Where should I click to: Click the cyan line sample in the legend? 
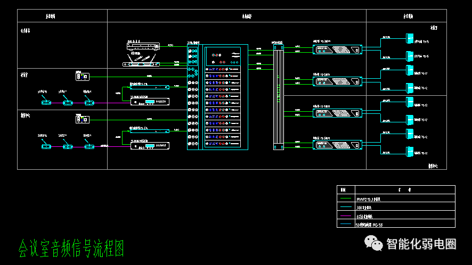(346, 207)
